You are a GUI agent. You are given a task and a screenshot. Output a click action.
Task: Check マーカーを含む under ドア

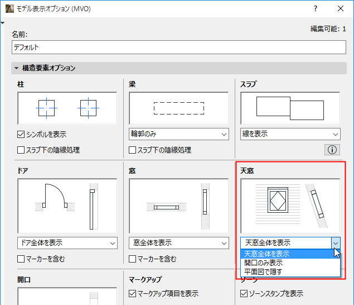21,259
